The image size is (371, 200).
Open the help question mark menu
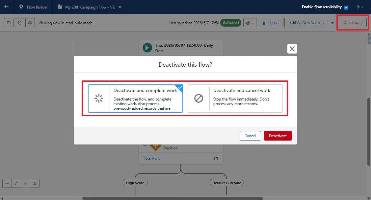360,7
